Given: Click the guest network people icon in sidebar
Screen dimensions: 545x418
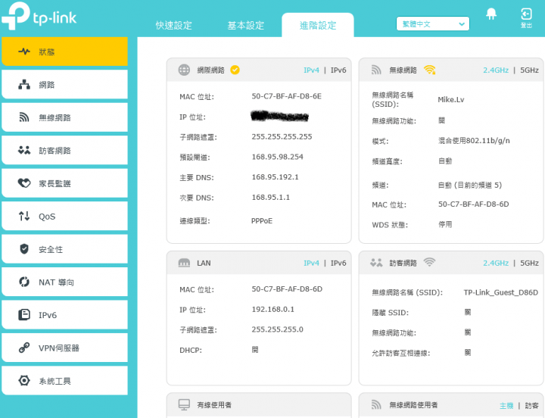Looking at the screenshot, I should [x=24, y=150].
